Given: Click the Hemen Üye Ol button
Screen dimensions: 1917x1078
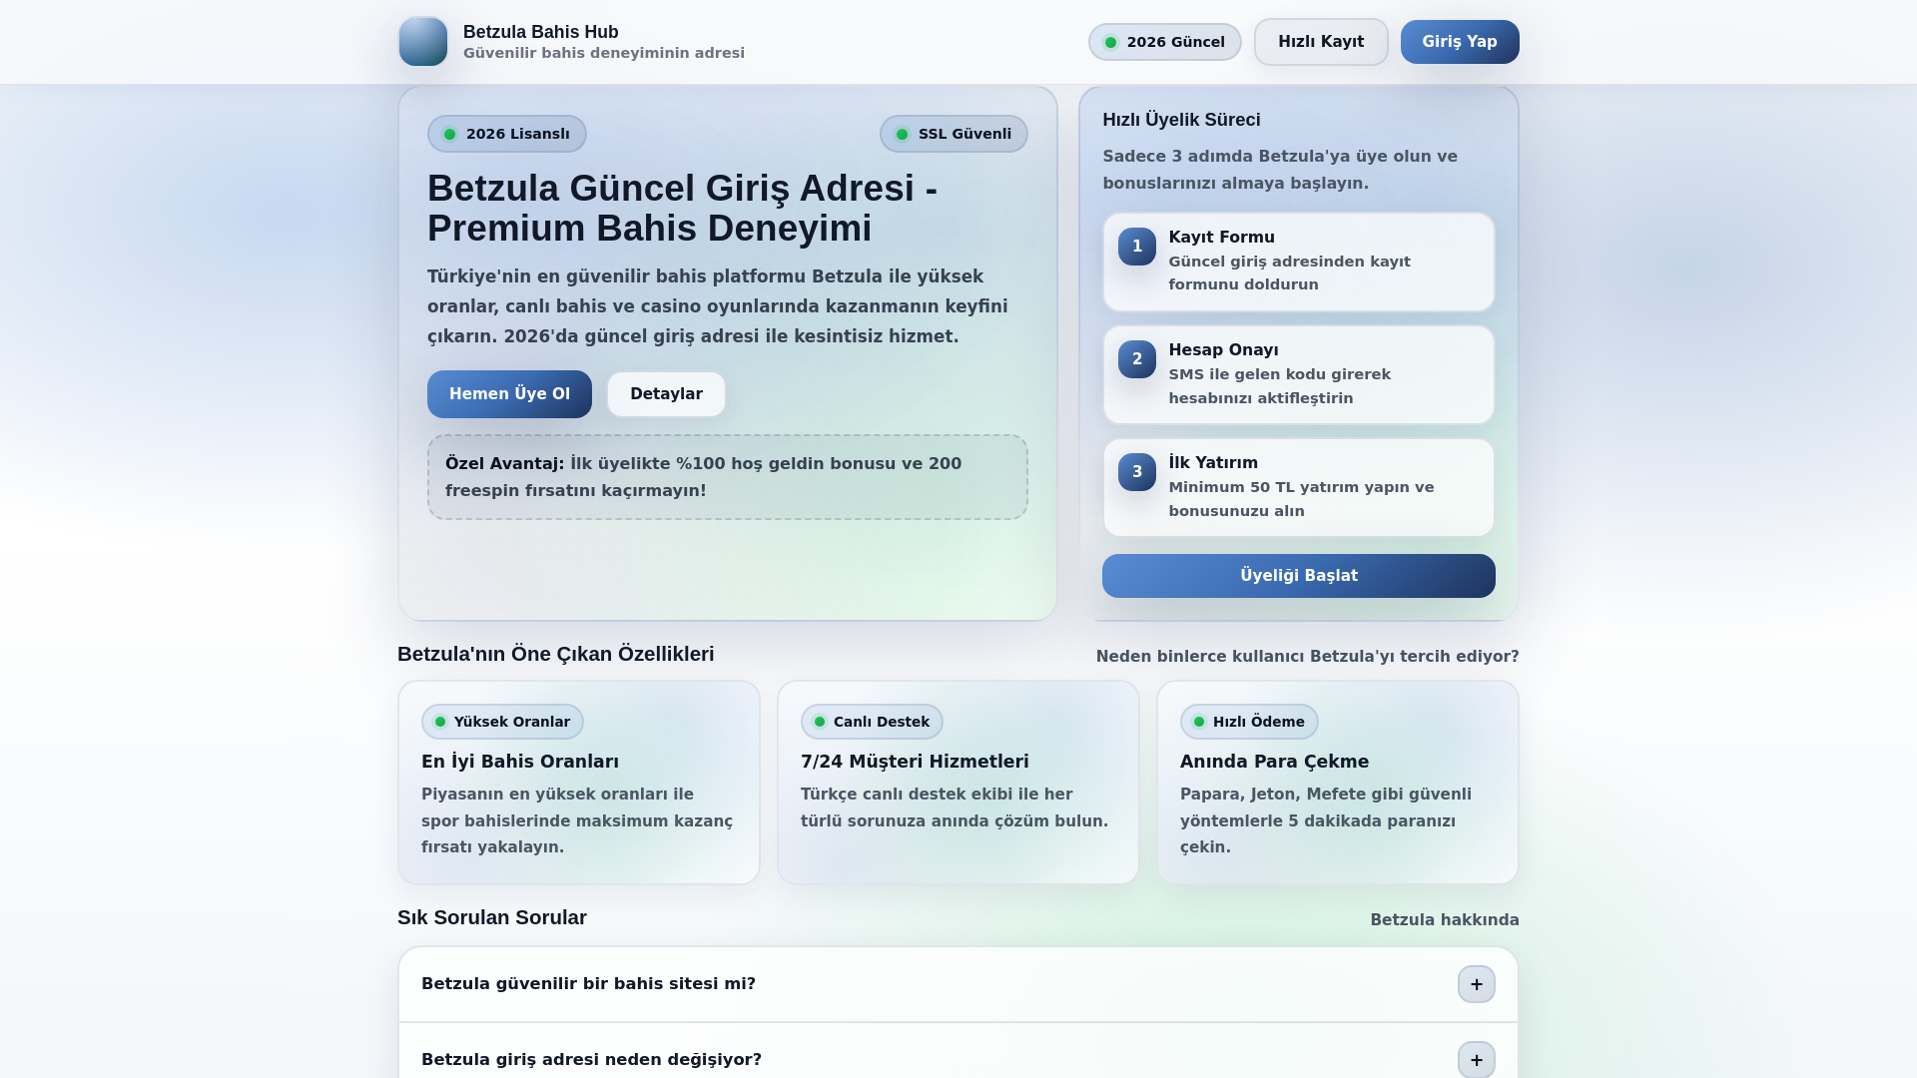Looking at the screenshot, I should click(509, 394).
